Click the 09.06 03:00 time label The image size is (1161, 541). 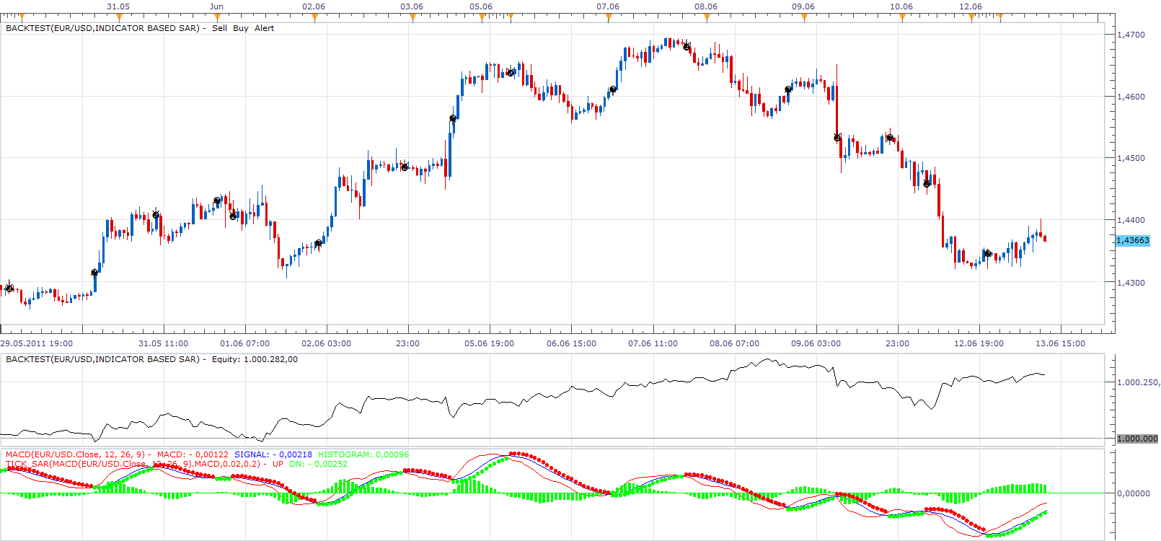coord(816,343)
